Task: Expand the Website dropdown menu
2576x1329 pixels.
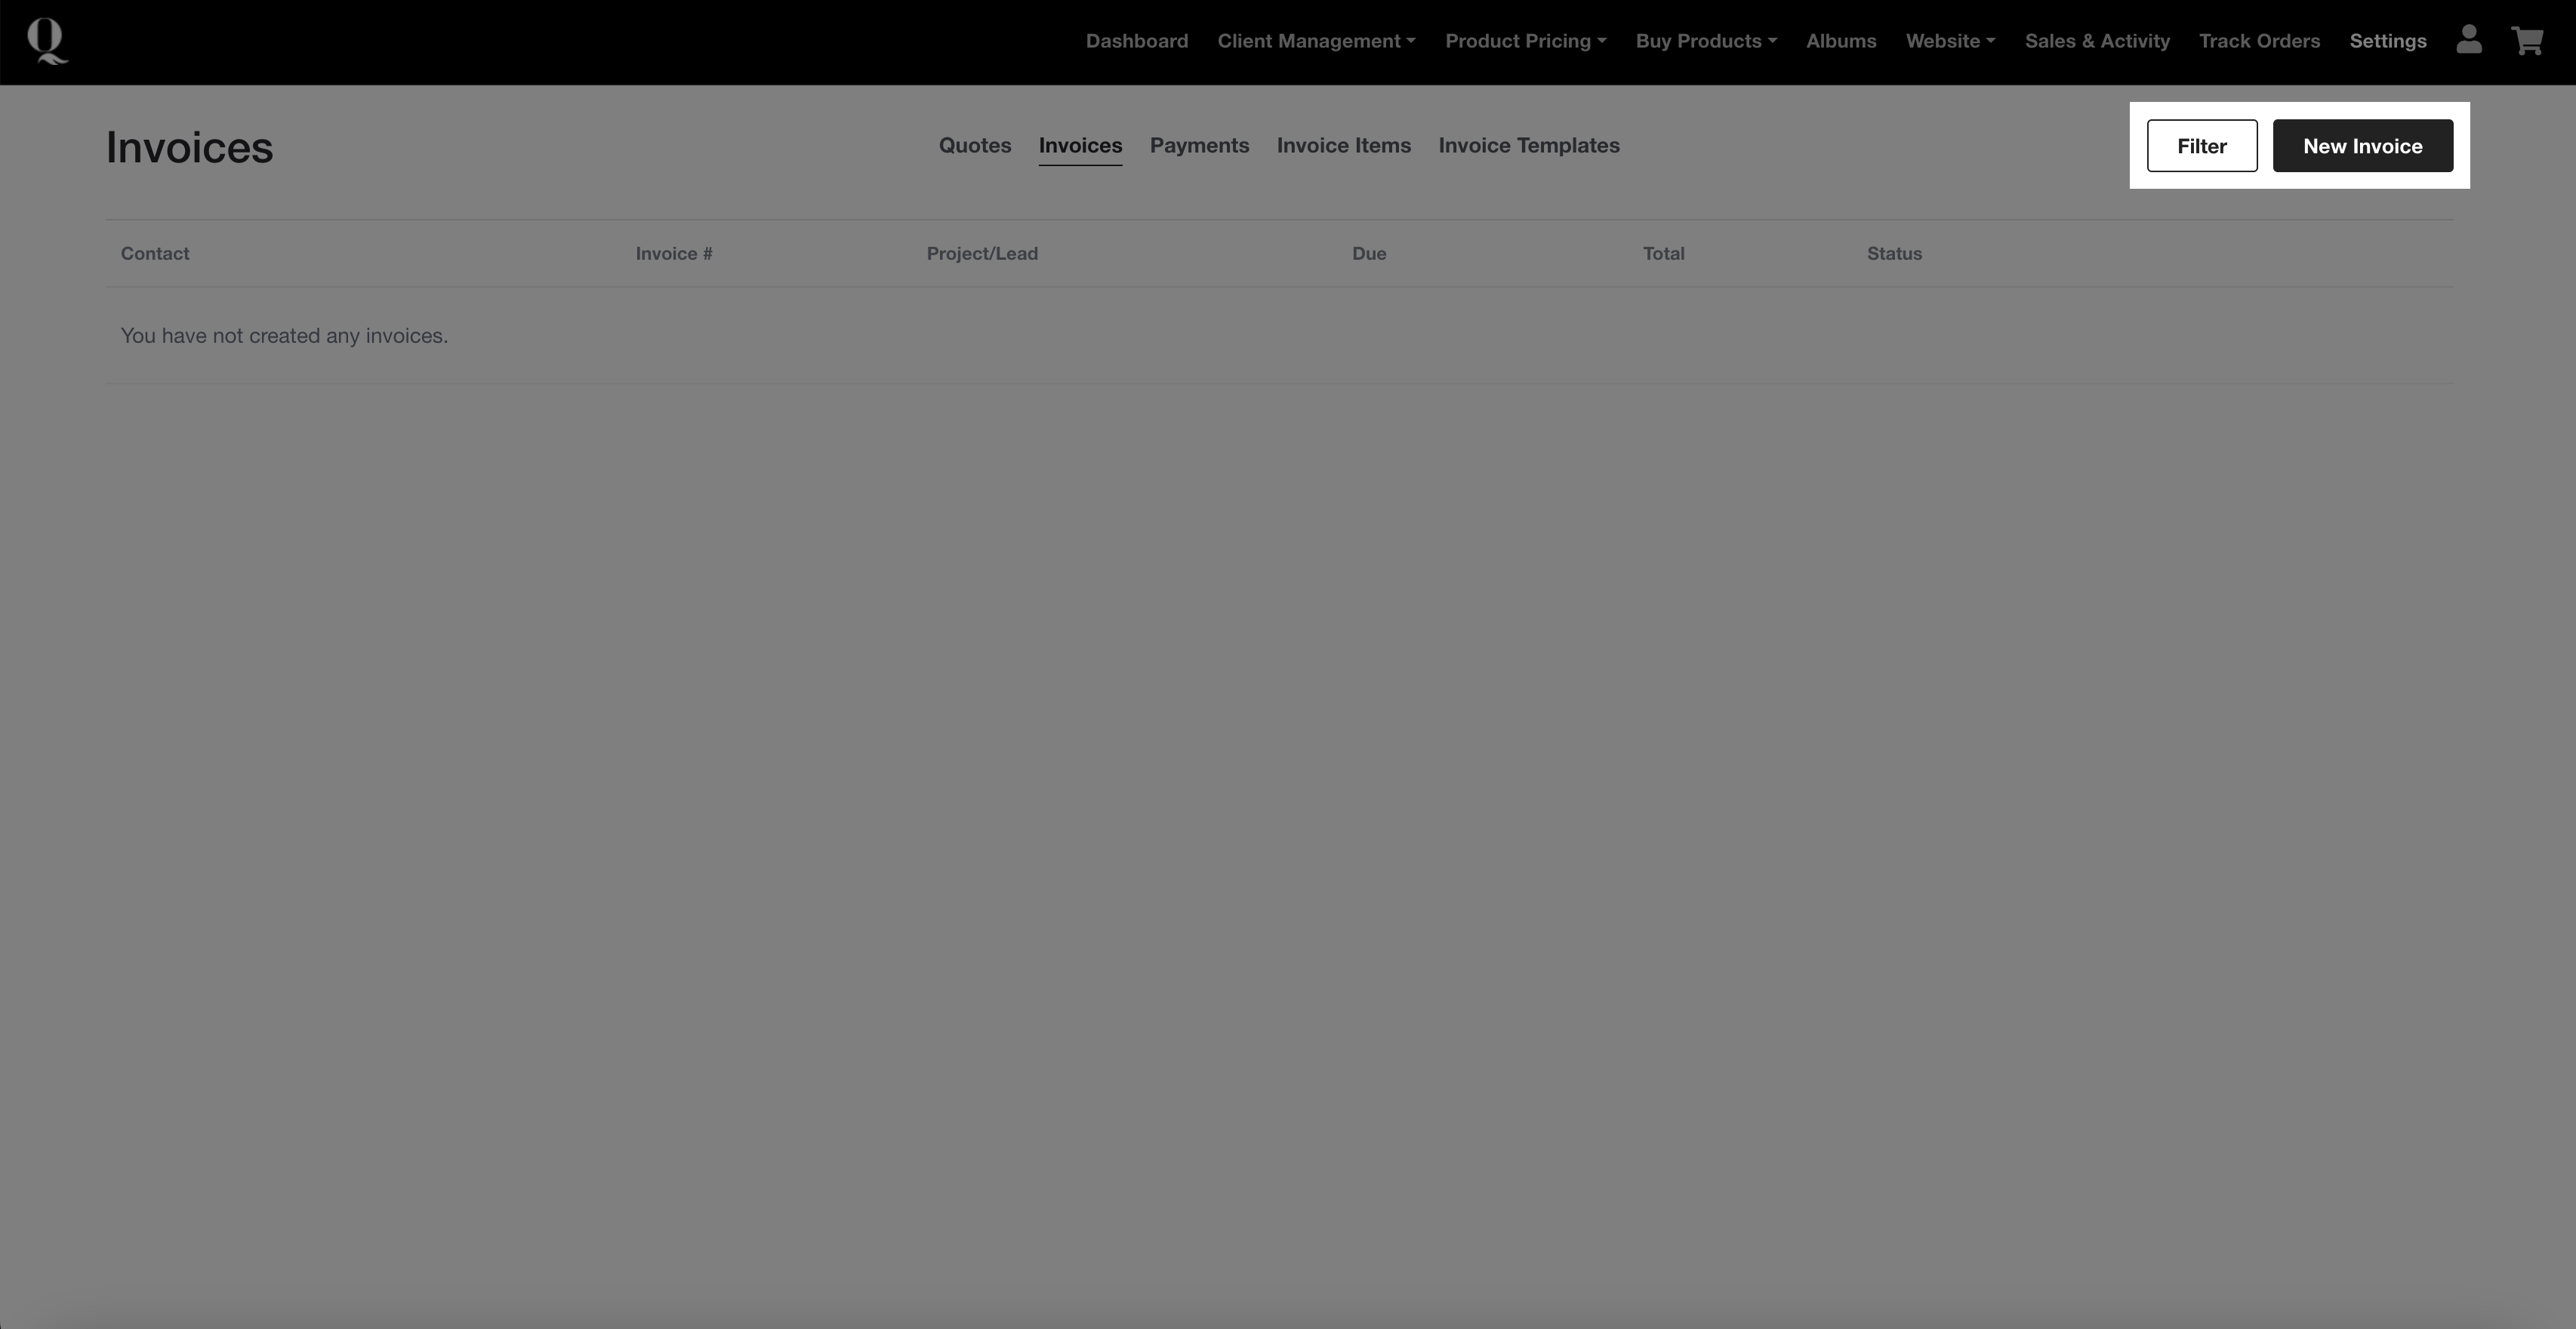Action: (x=1950, y=41)
